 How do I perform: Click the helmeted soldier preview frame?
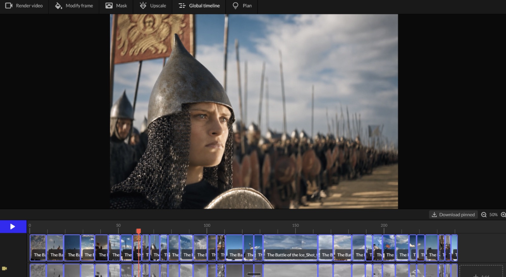(x=254, y=111)
